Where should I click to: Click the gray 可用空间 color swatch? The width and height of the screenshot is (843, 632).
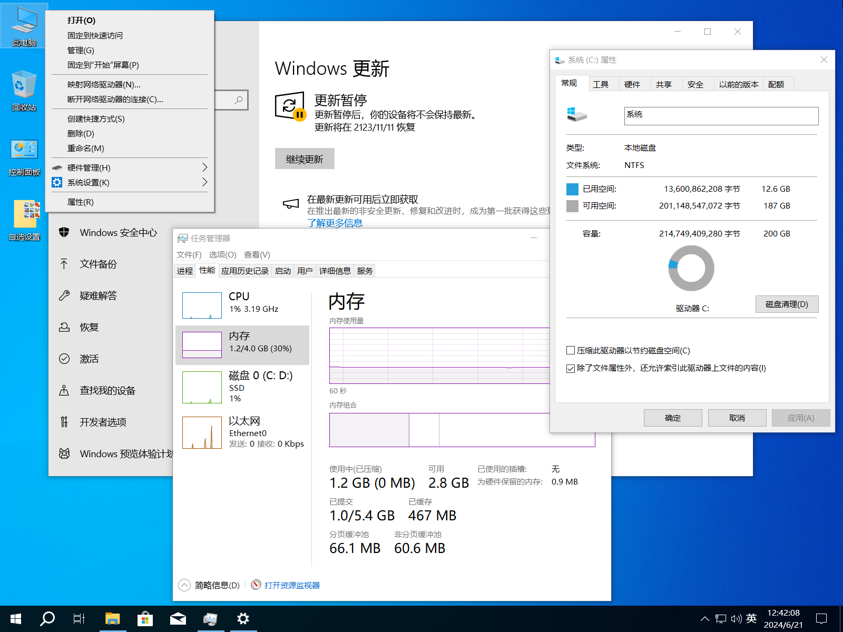572,206
